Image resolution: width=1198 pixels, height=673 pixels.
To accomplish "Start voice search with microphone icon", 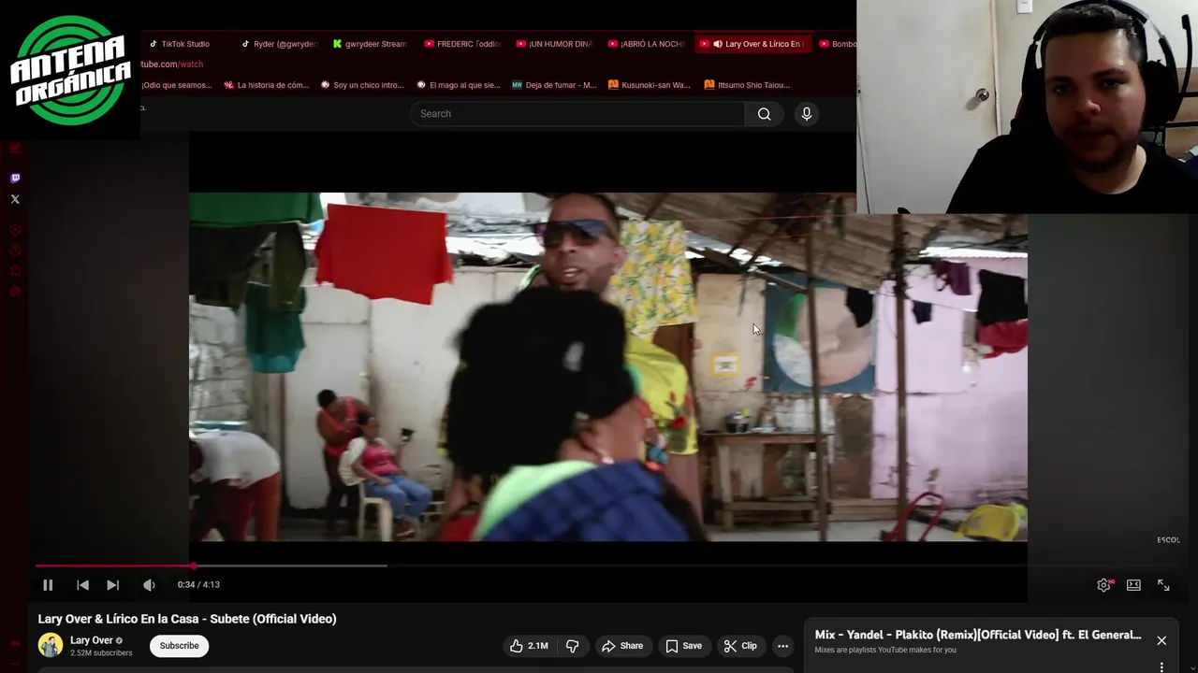I will (x=807, y=114).
